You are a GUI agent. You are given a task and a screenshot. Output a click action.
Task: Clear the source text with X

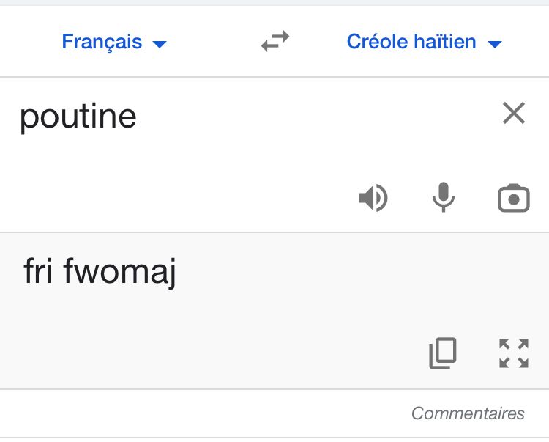pos(514,114)
